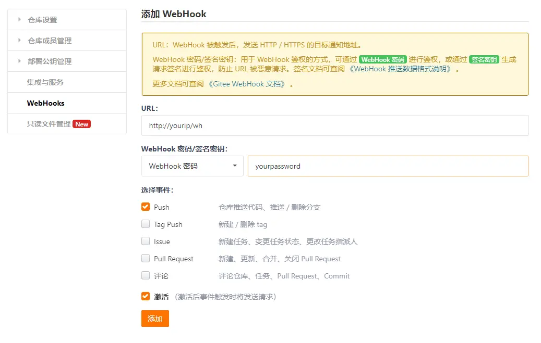This screenshot has width=541, height=343.
Task: Select the WebHooks sidebar item
Action: 67,103
